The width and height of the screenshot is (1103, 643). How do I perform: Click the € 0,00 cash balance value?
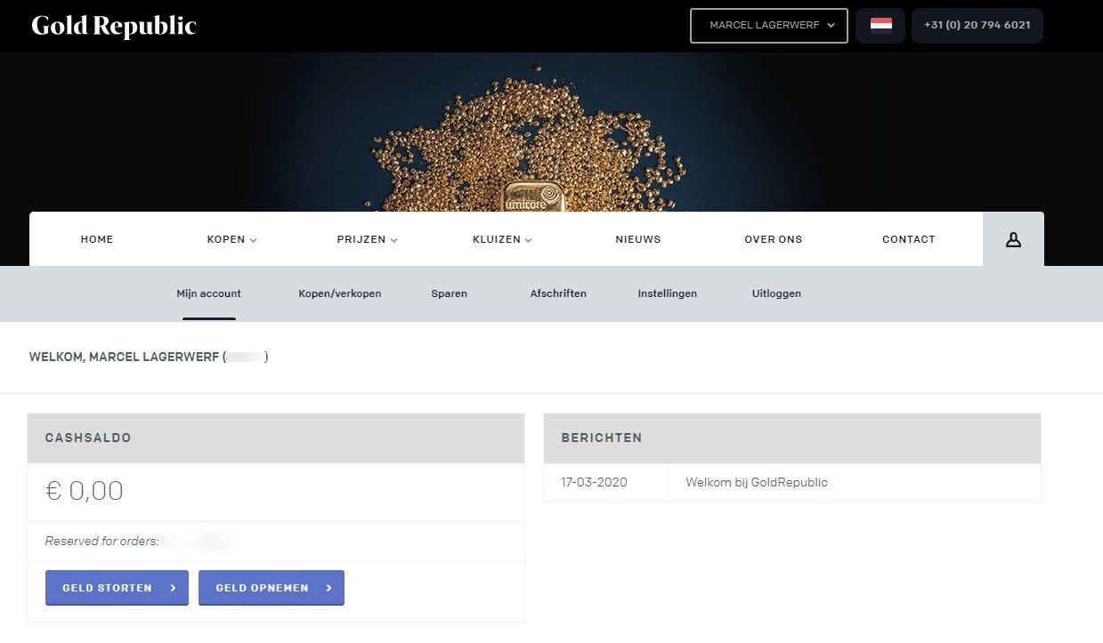point(85,491)
